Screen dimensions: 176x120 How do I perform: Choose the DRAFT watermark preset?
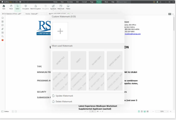(78, 60)
